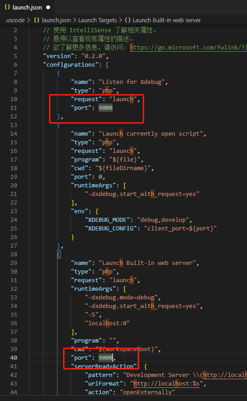Image resolution: width=247 pixels, height=401 pixels.
Task: Click the 9000 port value on line 40
Action: [x=106, y=357]
